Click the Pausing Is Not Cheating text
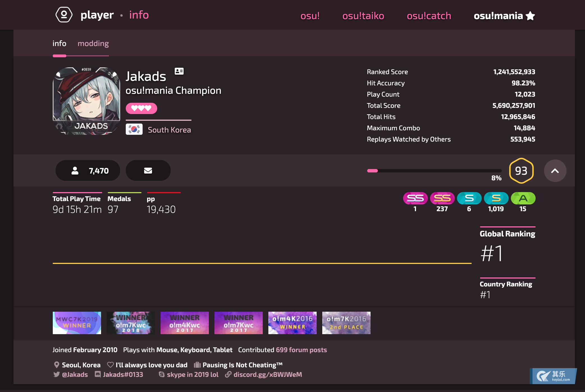 [x=243, y=365]
